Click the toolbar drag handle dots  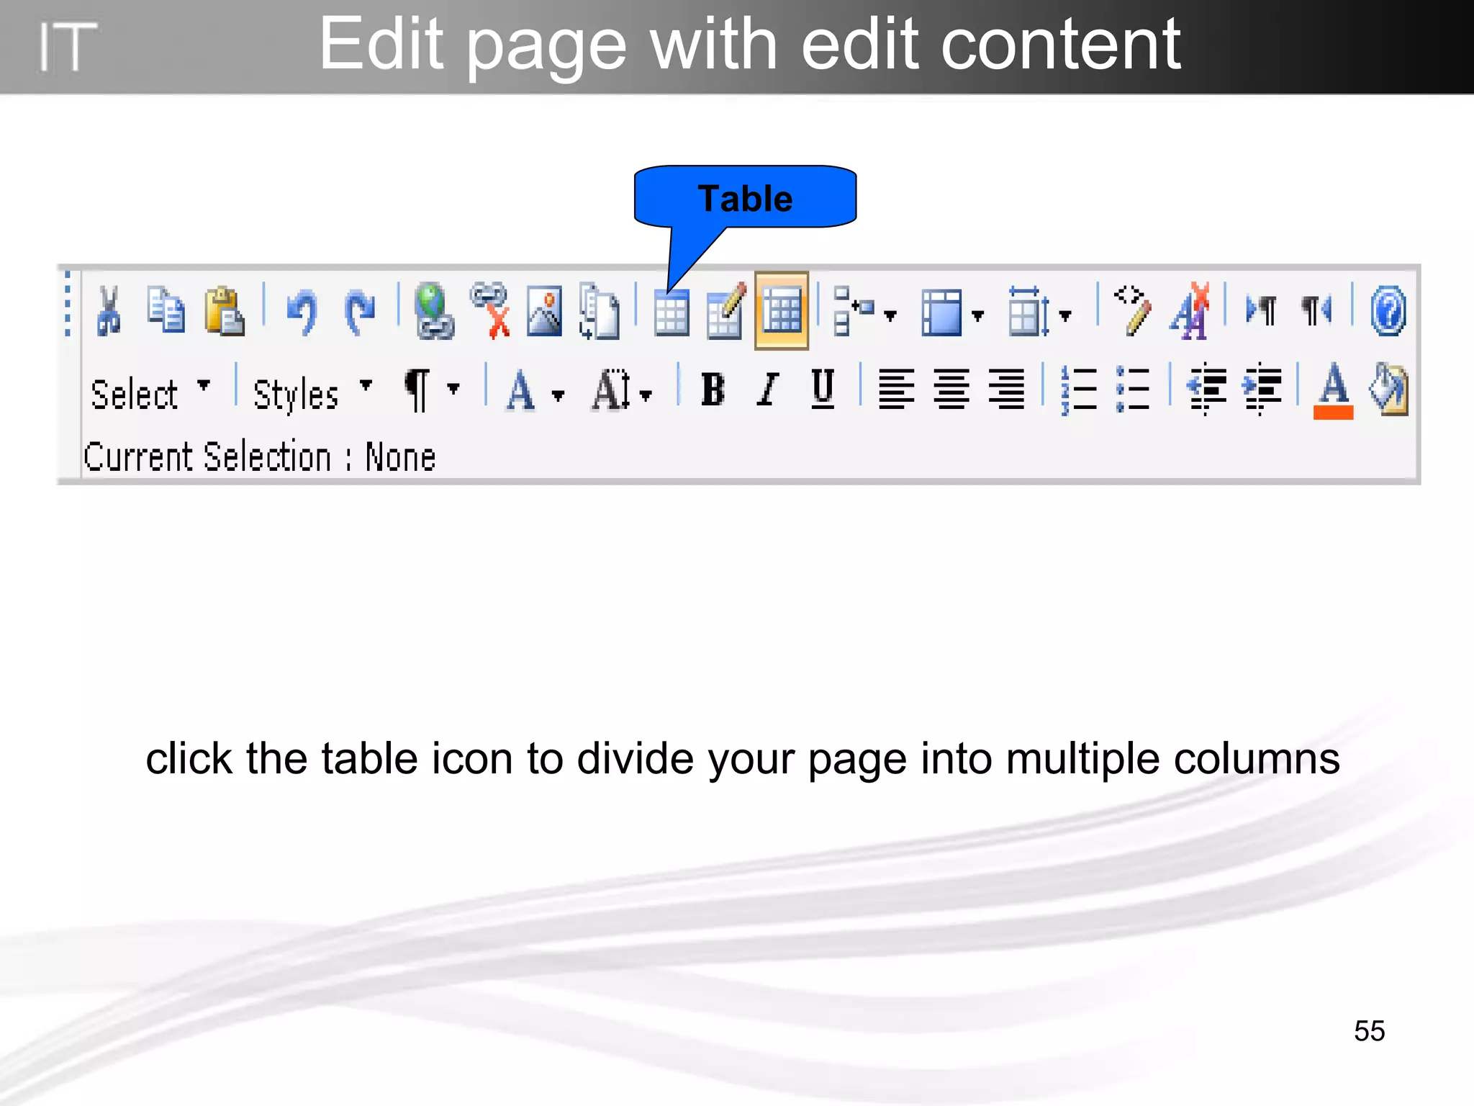click(68, 303)
